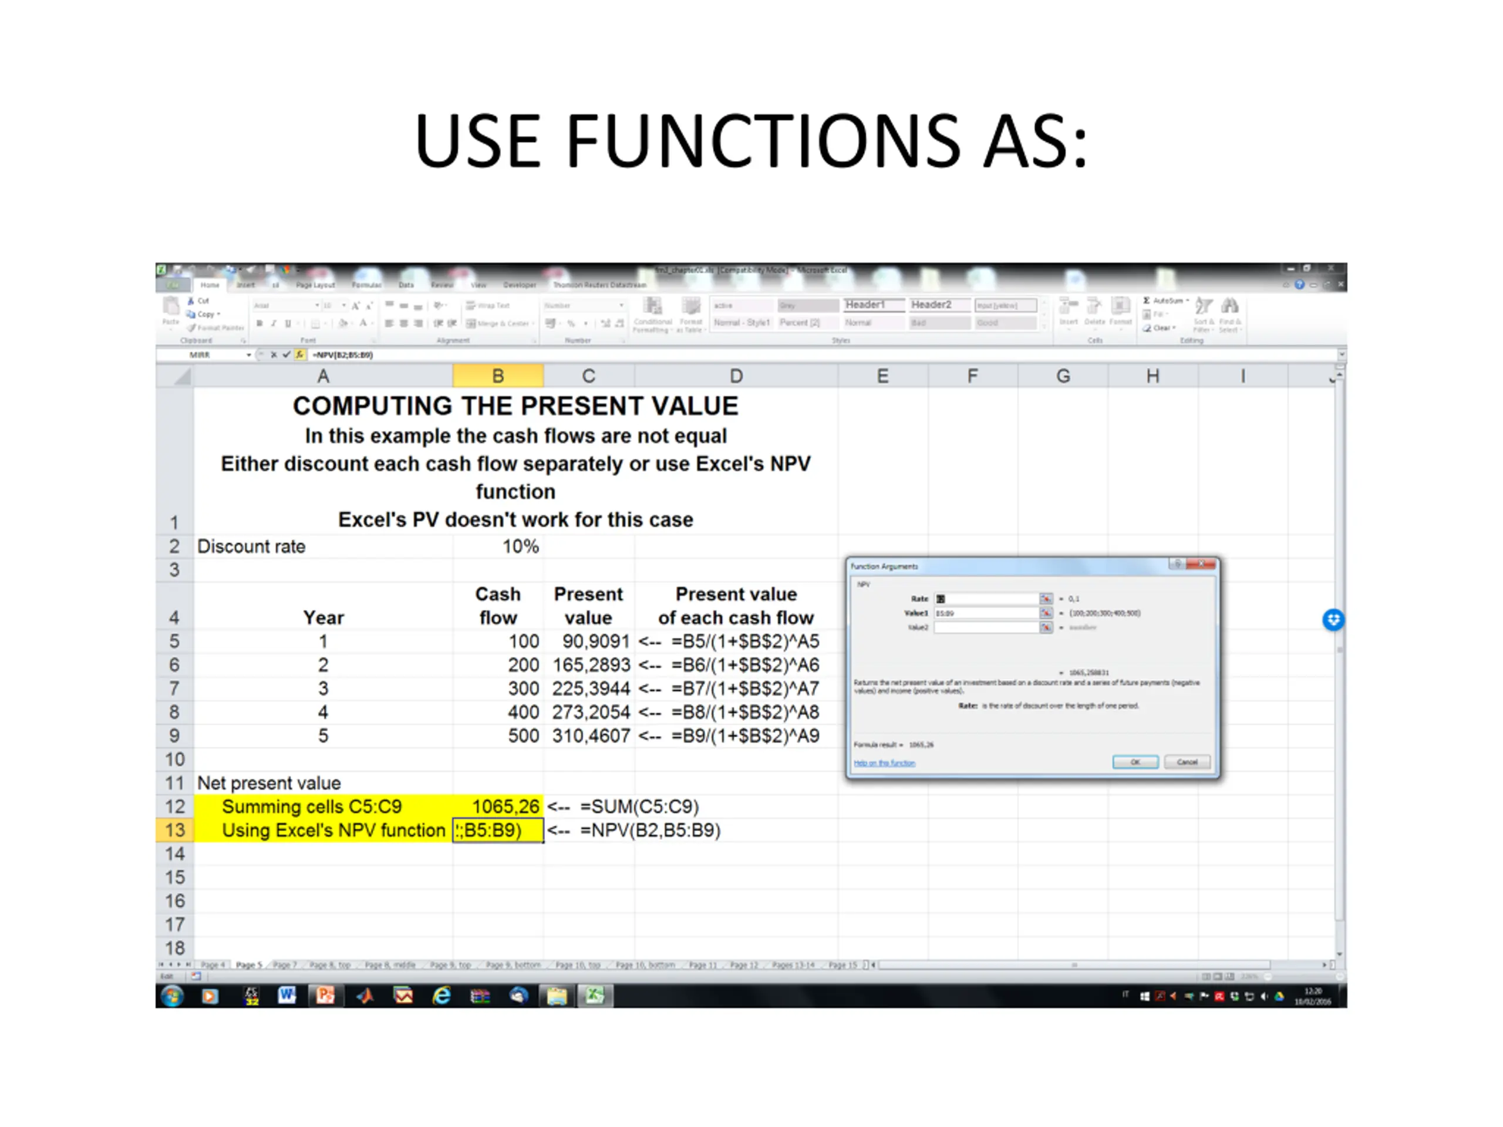
Task: Open the File tab
Action: (x=173, y=285)
